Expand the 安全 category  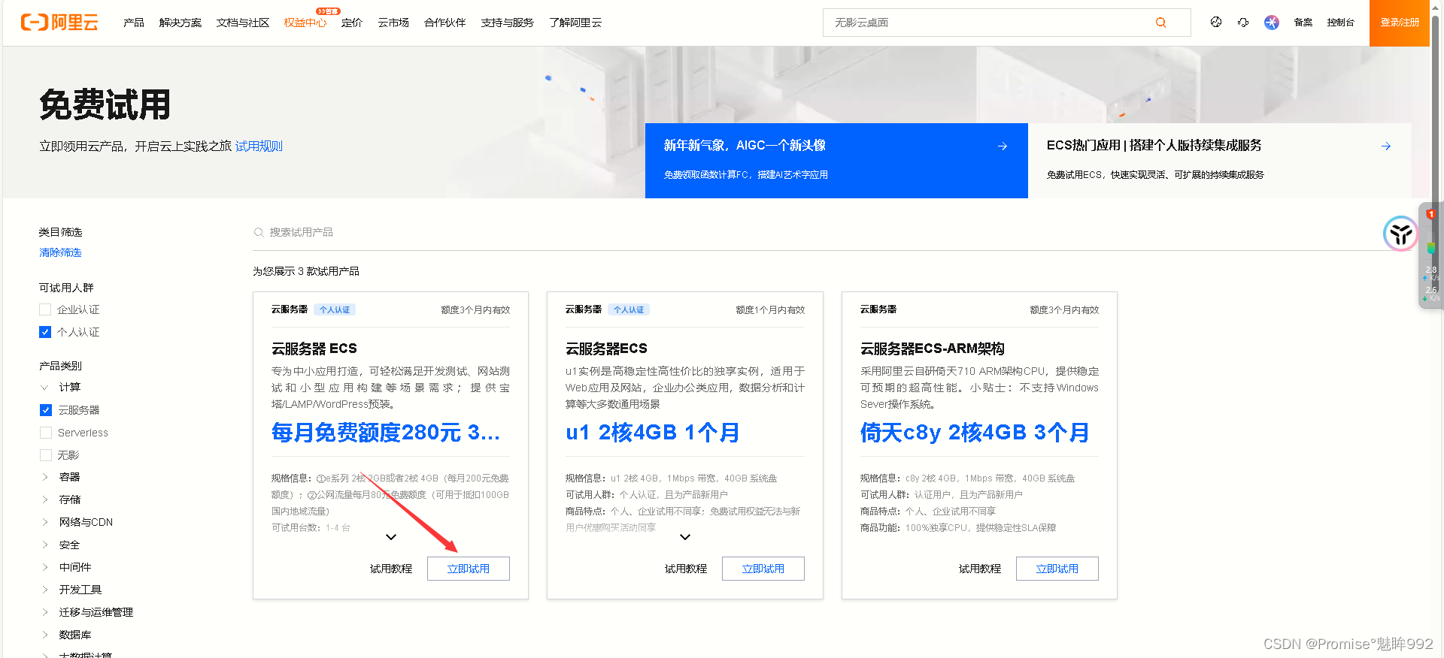[x=44, y=545]
